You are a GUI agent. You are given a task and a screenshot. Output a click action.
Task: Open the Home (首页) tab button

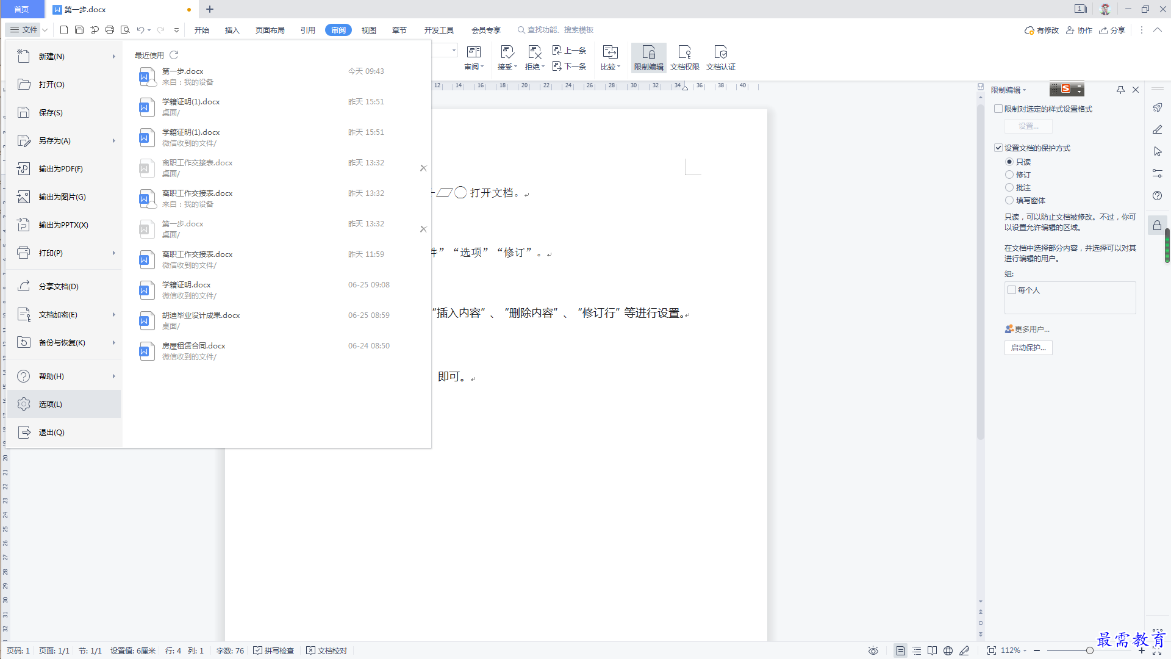(22, 9)
